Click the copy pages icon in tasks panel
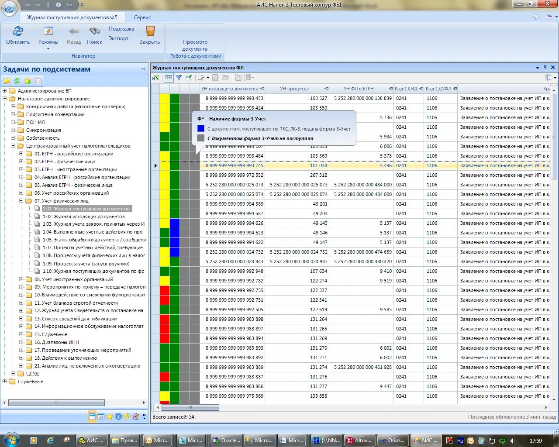Image resolution: width=559 pixels, height=447 pixels. [x=38, y=81]
